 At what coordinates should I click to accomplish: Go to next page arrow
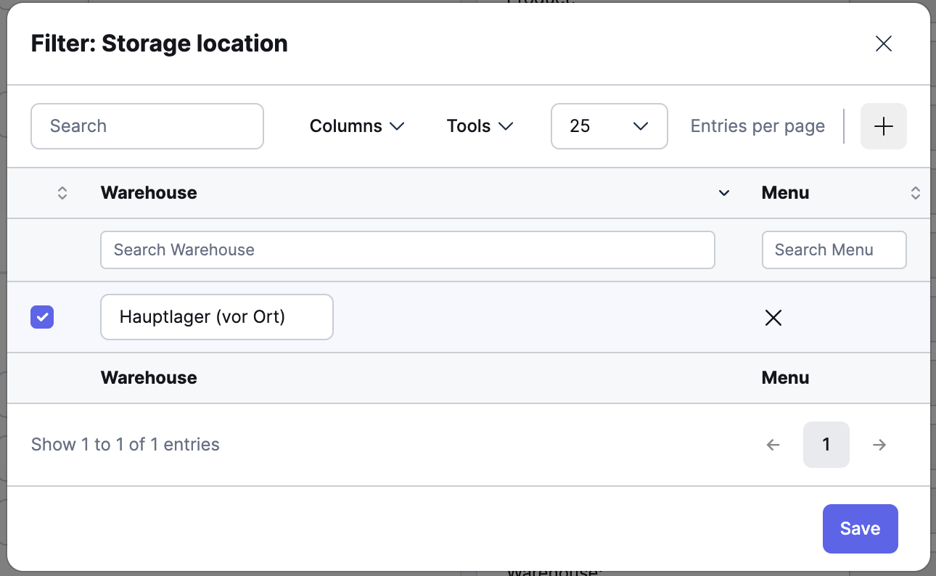click(x=879, y=445)
